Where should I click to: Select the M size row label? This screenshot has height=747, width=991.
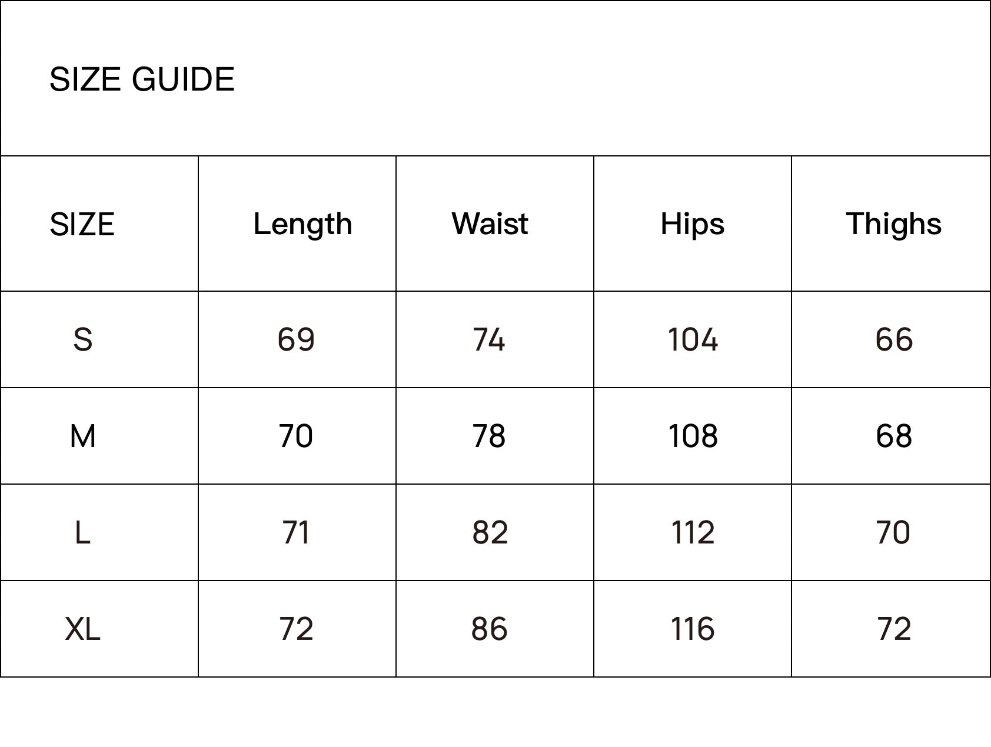82,436
